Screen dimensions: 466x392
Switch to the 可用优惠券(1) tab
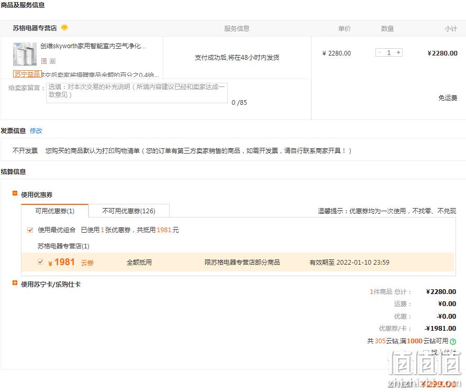54,211
